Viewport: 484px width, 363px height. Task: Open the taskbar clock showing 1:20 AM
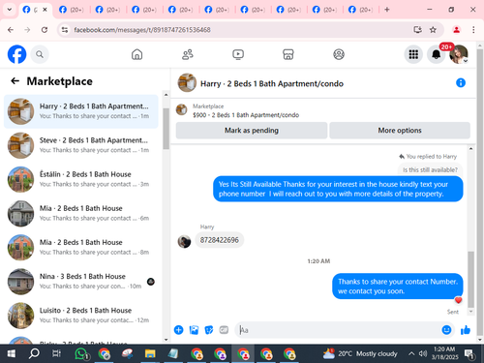click(444, 353)
